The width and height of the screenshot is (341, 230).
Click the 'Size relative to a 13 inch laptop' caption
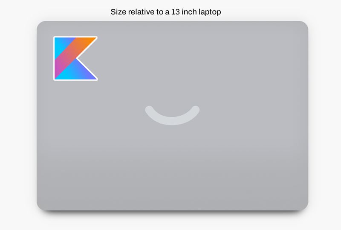(x=166, y=12)
